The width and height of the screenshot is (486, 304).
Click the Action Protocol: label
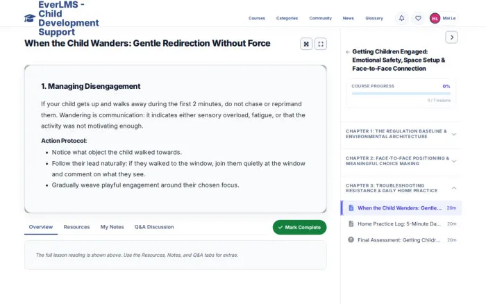(x=64, y=141)
